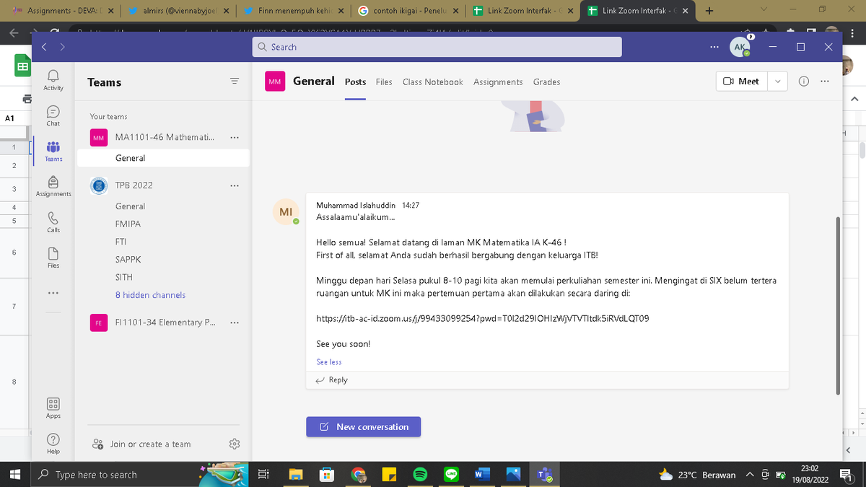Open Spotify from the taskbar

click(x=420, y=475)
